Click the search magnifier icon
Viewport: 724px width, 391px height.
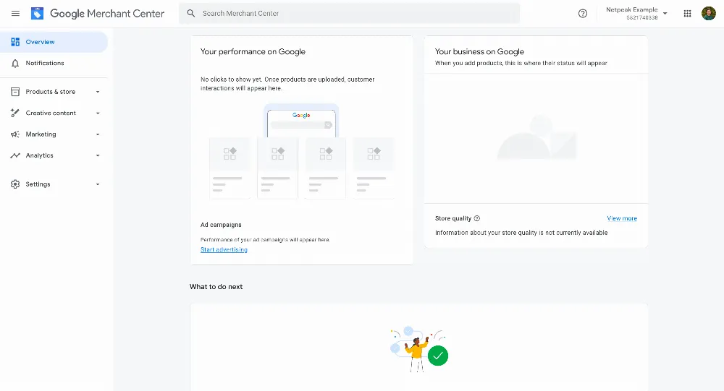click(190, 14)
